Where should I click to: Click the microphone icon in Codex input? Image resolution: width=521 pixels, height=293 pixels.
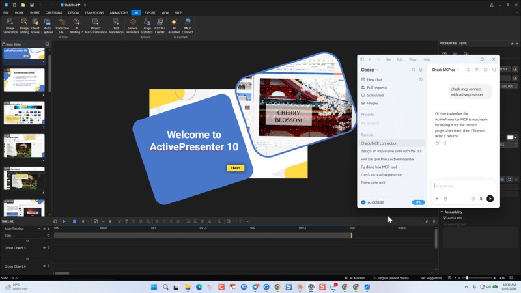tap(481, 199)
